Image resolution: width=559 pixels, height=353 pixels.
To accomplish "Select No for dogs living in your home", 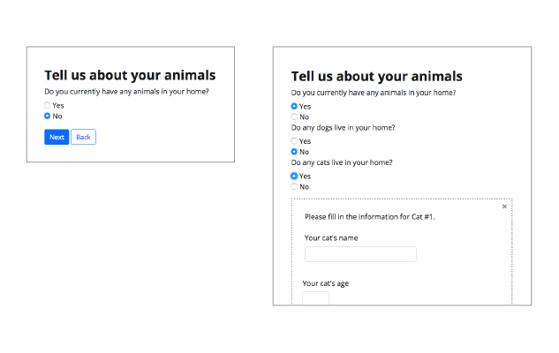I will pyautogui.click(x=294, y=152).
